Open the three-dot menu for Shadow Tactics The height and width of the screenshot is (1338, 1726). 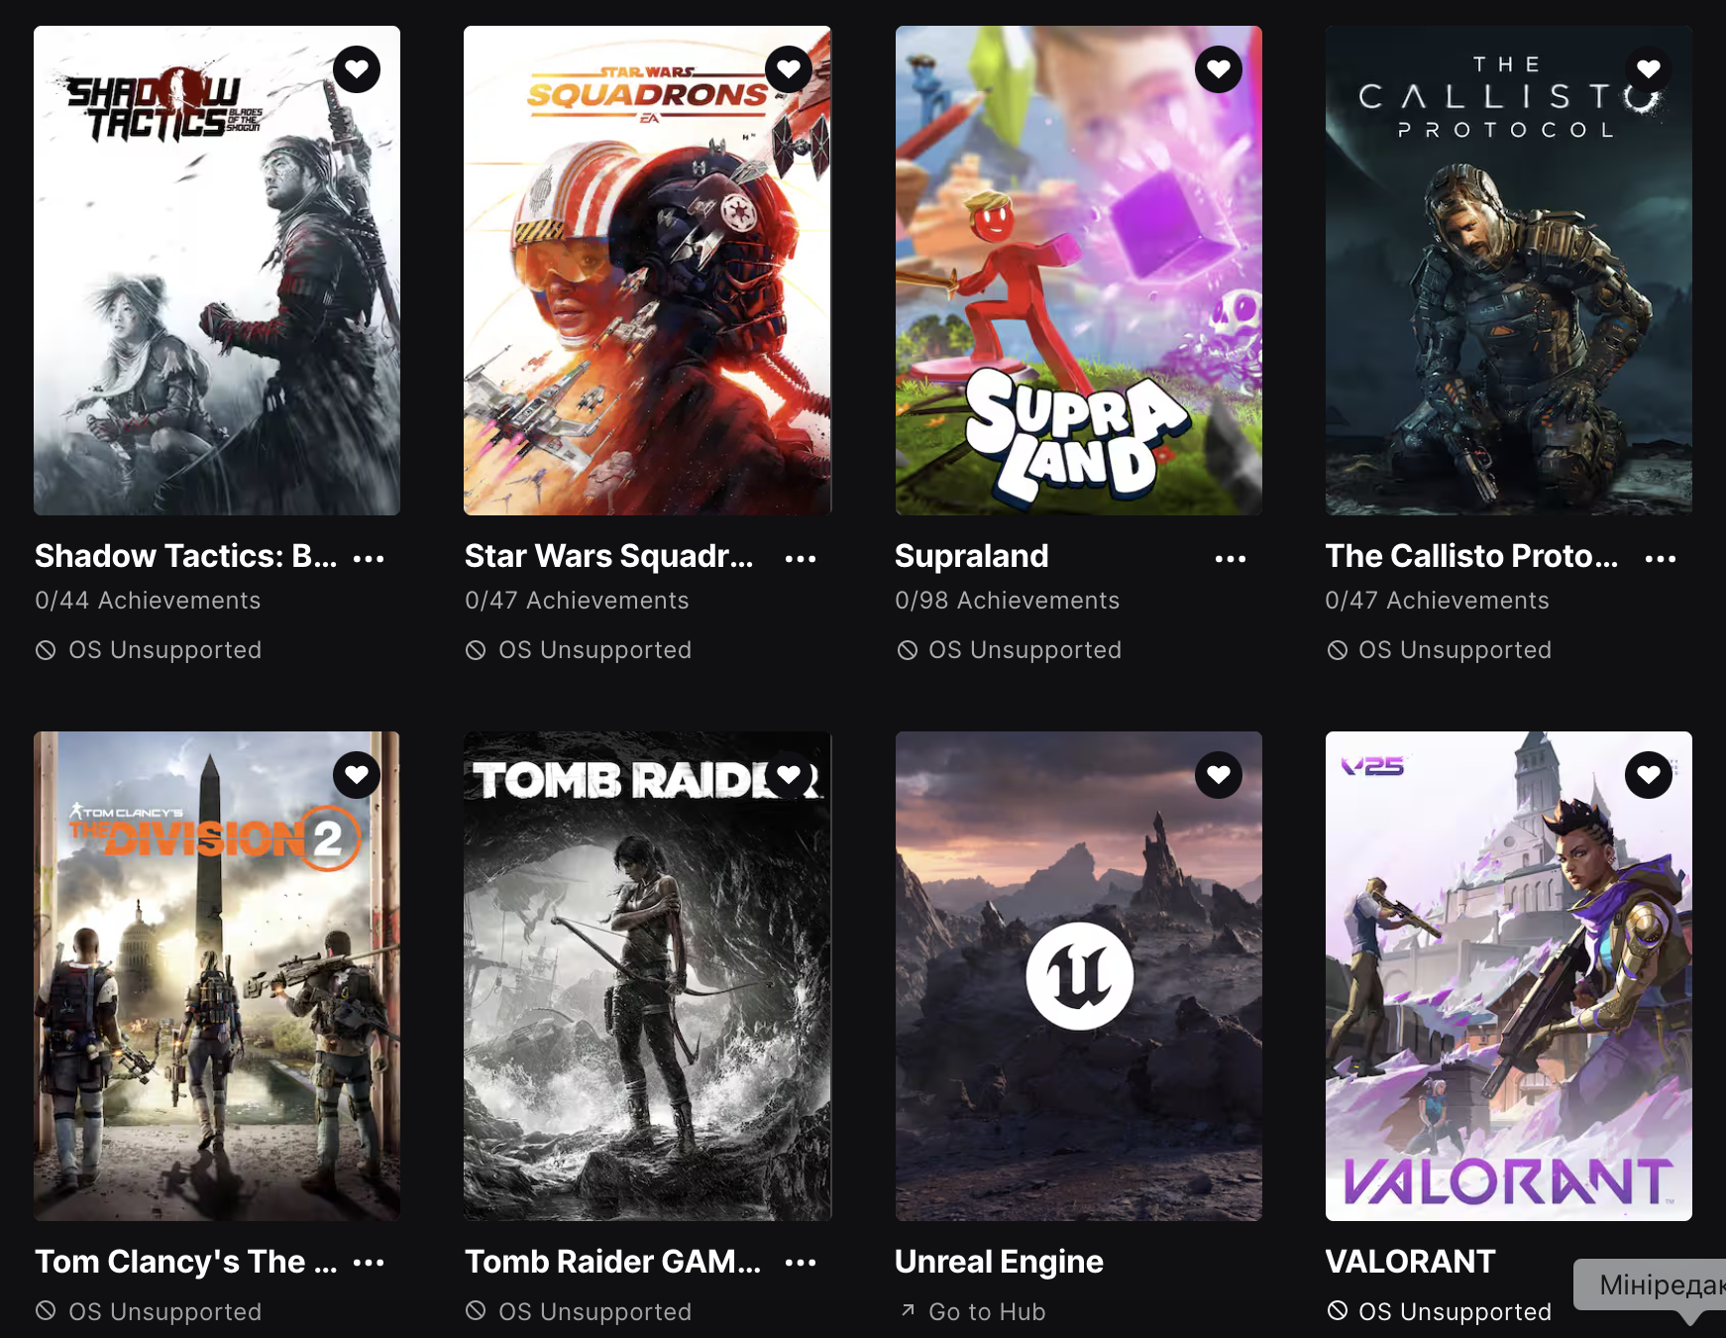coord(369,559)
